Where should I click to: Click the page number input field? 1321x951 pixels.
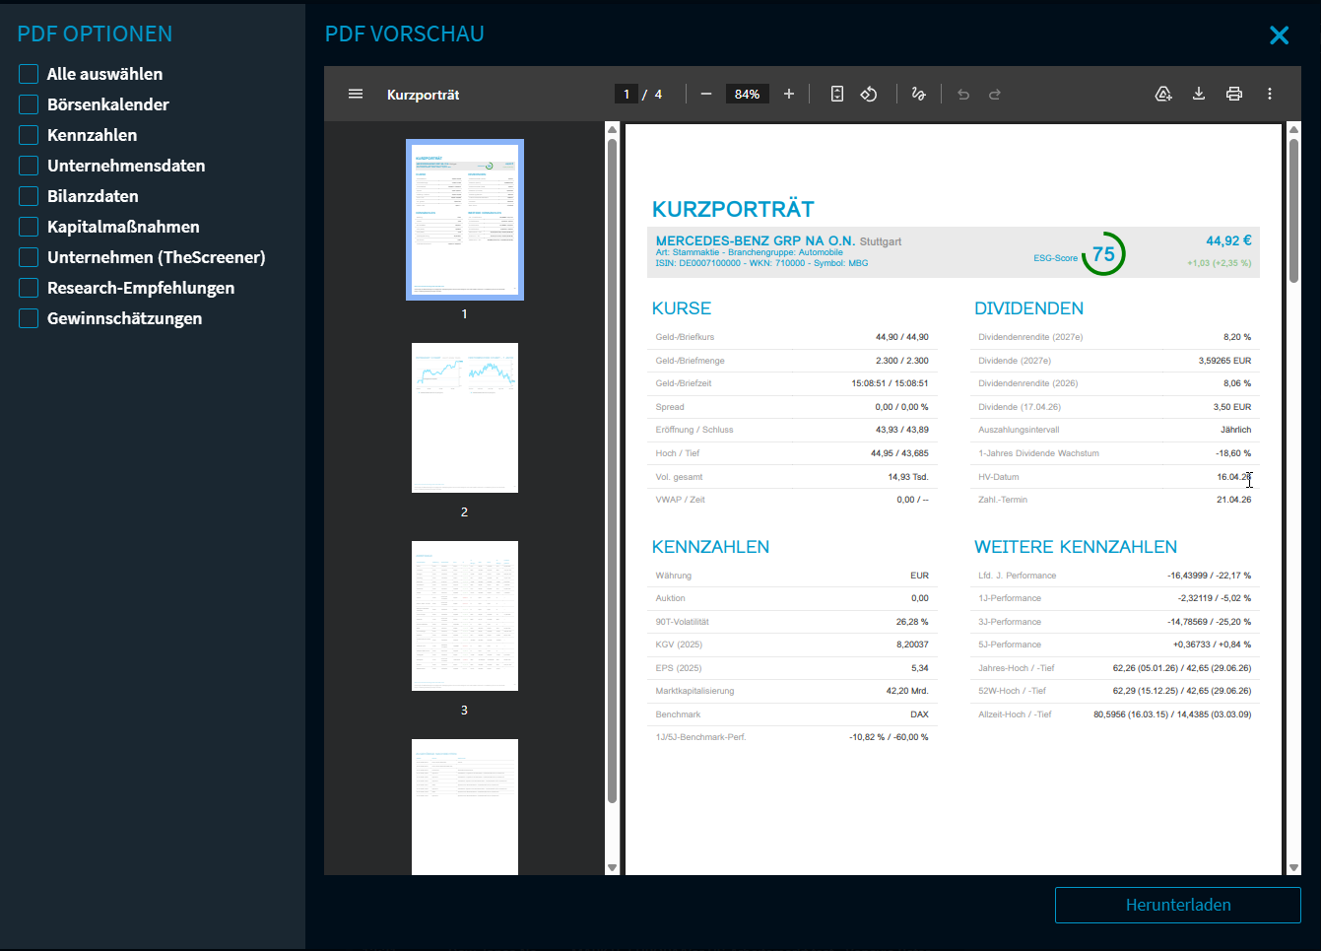click(627, 94)
